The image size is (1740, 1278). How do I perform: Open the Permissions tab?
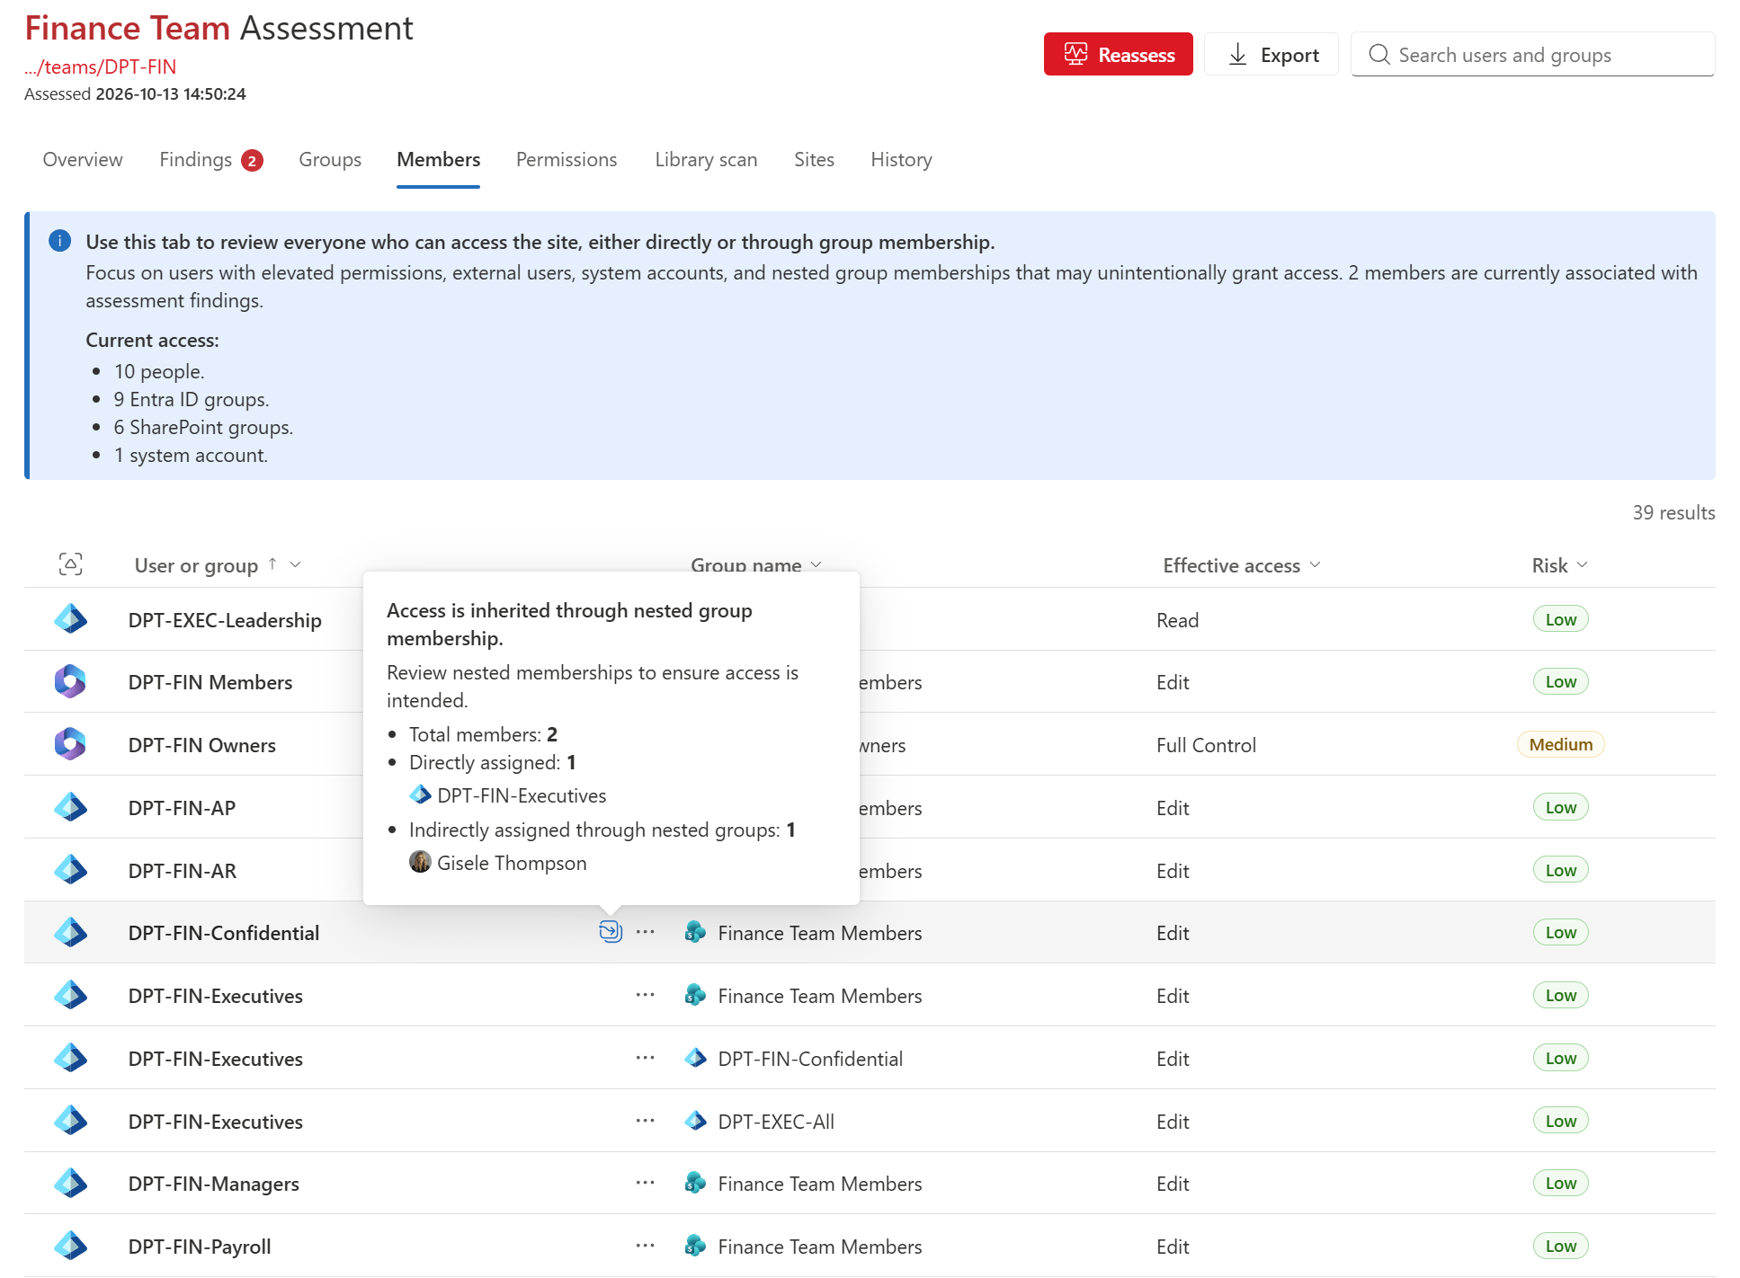pyautogui.click(x=567, y=160)
